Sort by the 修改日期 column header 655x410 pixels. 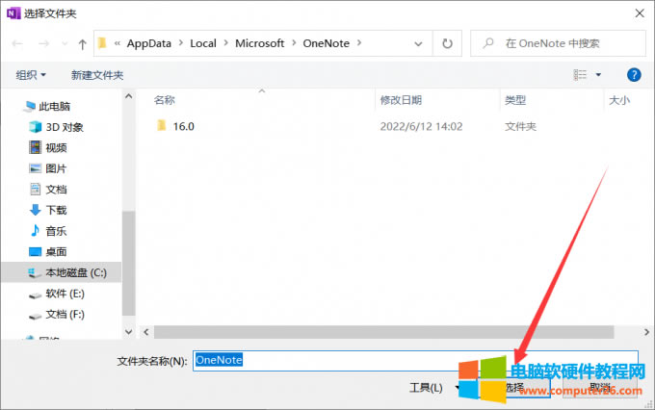point(403,99)
